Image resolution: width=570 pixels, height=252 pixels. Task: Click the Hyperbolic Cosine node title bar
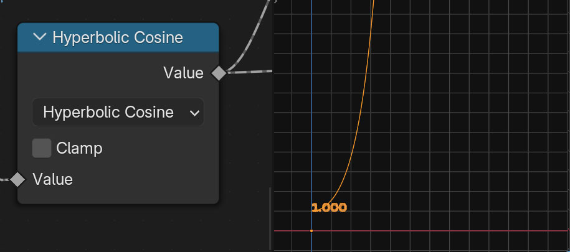coord(125,37)
